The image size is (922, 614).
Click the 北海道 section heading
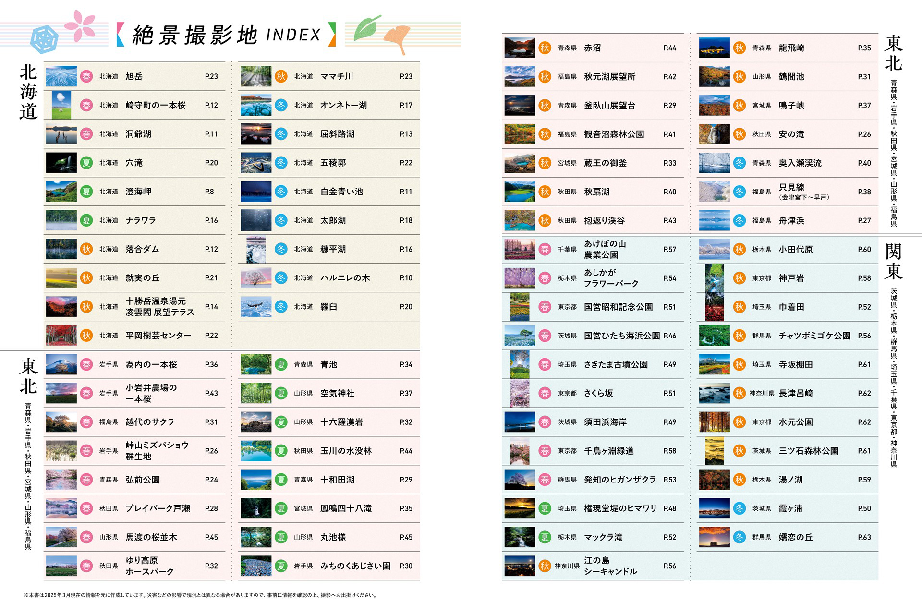28,92
